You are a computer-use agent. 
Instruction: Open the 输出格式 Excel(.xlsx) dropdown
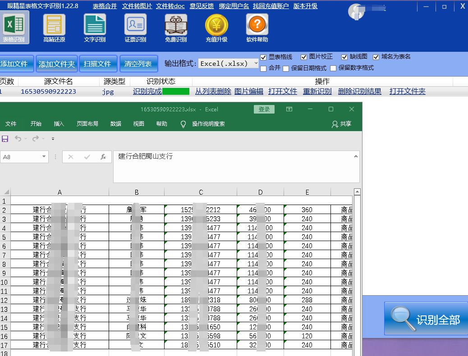click(228, 63)
